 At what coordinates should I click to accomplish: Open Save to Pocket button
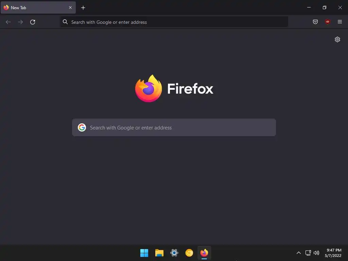pyautogui.click(x=315, y=22)
